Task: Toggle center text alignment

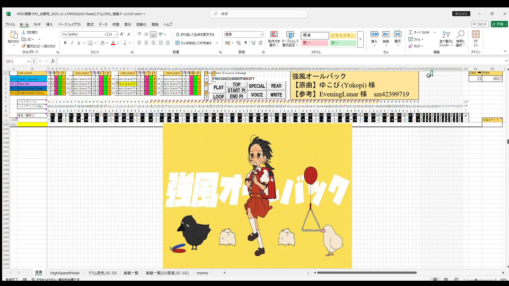Action: (146, 43)
